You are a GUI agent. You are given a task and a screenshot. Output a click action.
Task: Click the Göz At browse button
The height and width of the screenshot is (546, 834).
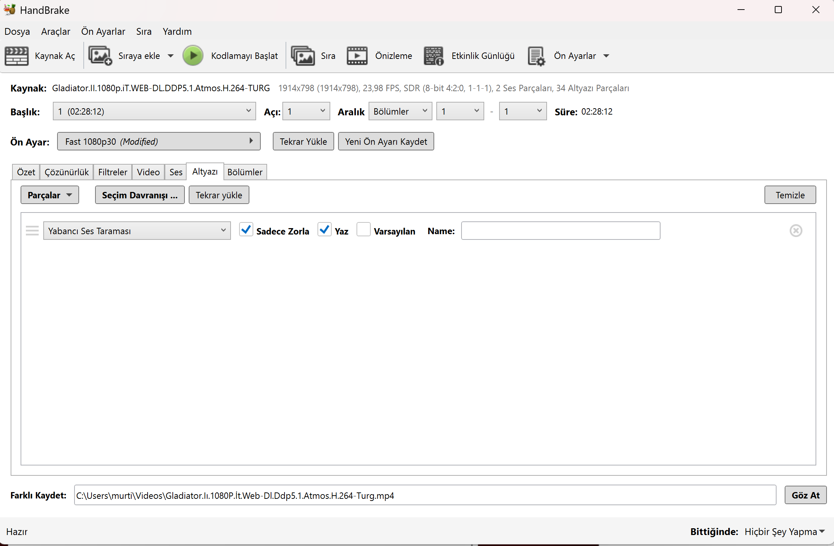pos(806,495)
